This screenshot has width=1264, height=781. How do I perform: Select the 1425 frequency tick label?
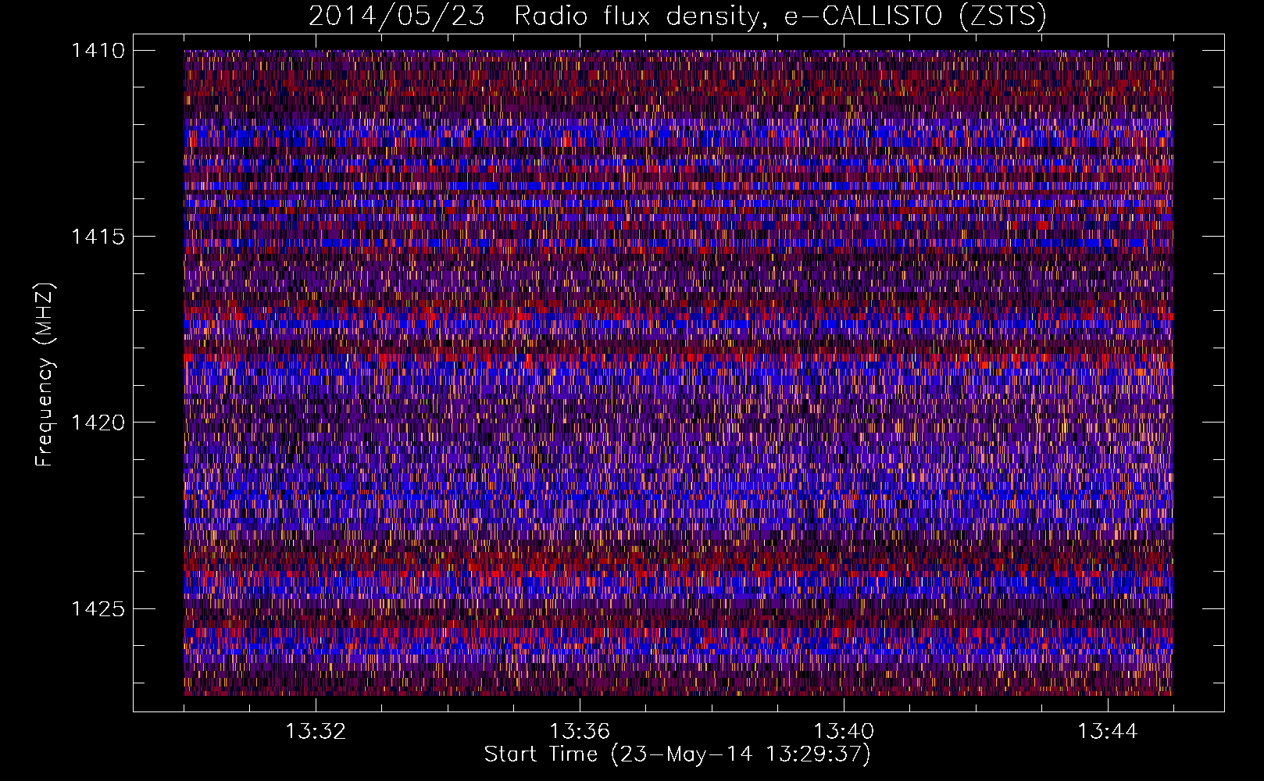click(x=98, y=608)
